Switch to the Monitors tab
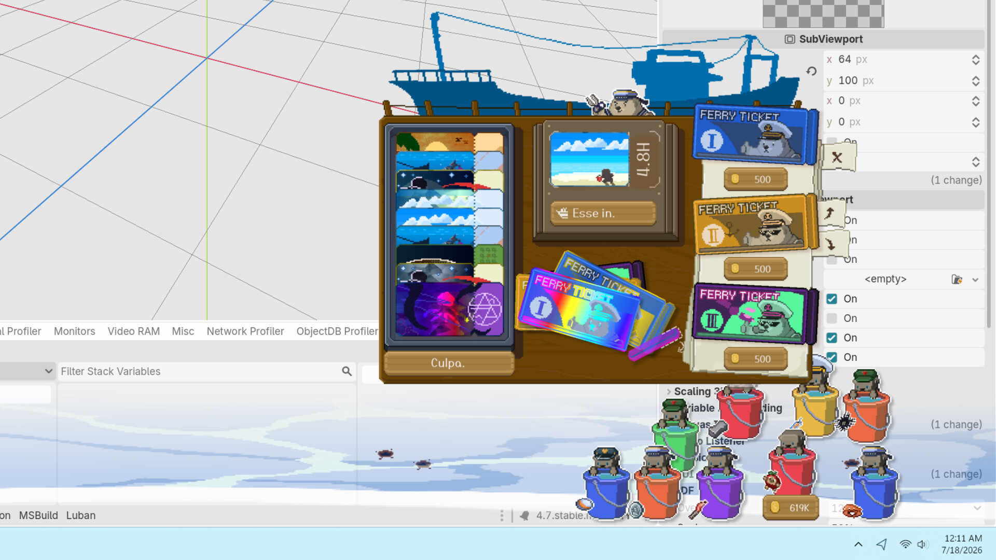 (75, 331)
